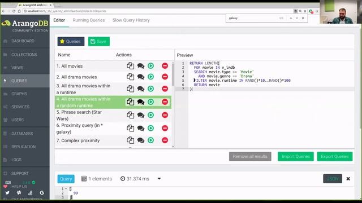Screen dimensions: 362x203
Task: Explain query 3 drama movies within a runtime
Action: point(141,89)
